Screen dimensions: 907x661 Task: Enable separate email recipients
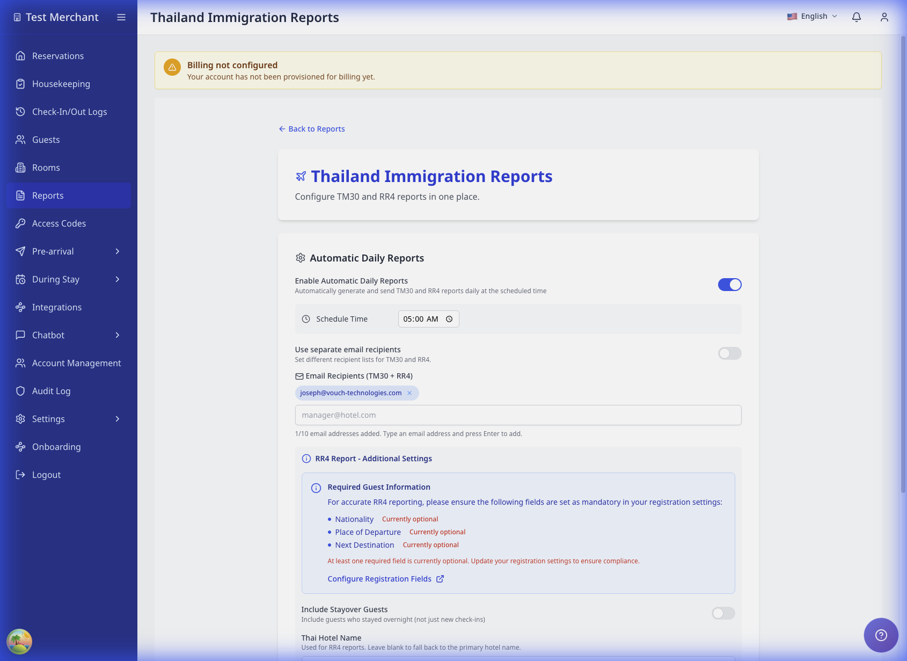(729, 353)
